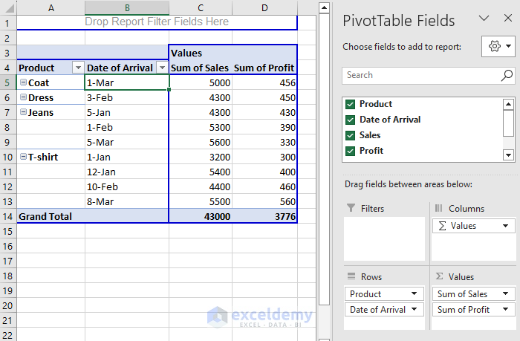The image size is (520, 341).
Task: Open the Product column filter dropdown
Action: pyautogui.click(x=78, y=68)
